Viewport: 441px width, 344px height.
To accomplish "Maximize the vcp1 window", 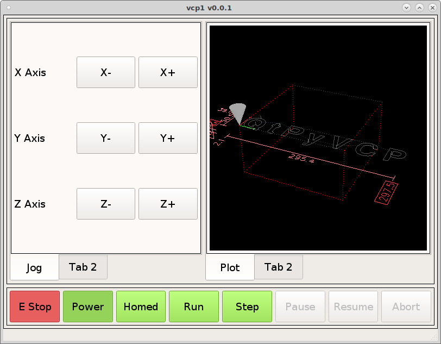I will coord(419,8).
